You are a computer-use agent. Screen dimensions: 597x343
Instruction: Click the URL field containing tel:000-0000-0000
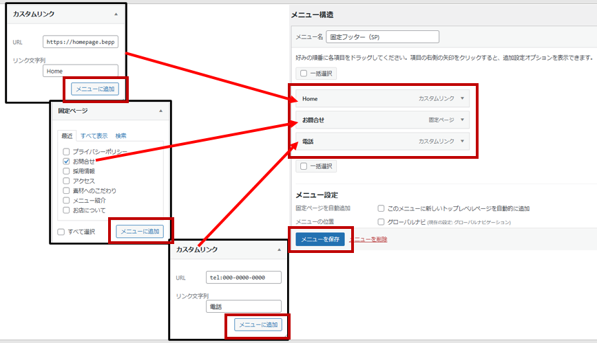coord(244,278)
